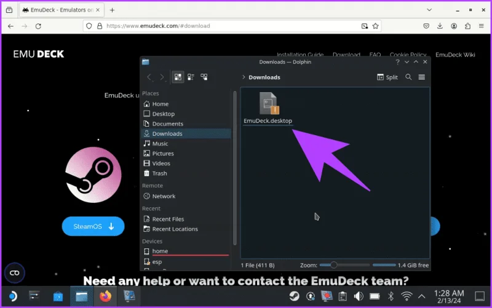Open Firefox extensions puzzle icon

tap(467, 26)
